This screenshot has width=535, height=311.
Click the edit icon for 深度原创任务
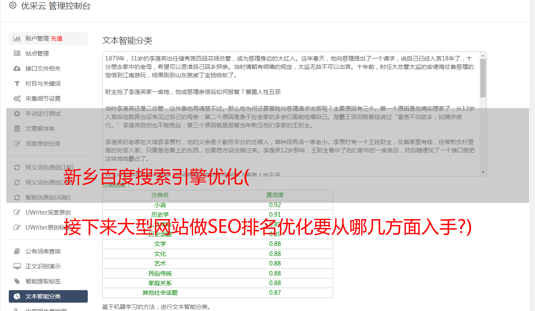coord(17,144)
